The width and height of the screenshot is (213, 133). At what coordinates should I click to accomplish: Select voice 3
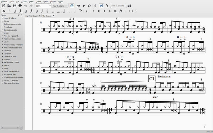pyautogui.click(x=132, y=11)
